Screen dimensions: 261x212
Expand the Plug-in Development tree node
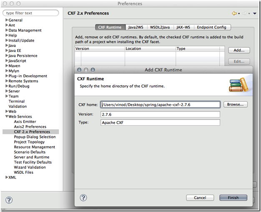point(7,76)
